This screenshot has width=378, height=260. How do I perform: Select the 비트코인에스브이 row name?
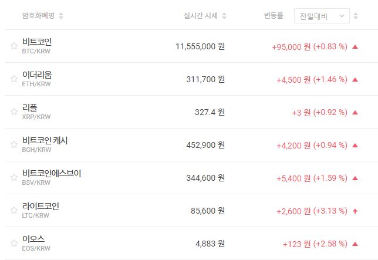click(x=52, y=174)
